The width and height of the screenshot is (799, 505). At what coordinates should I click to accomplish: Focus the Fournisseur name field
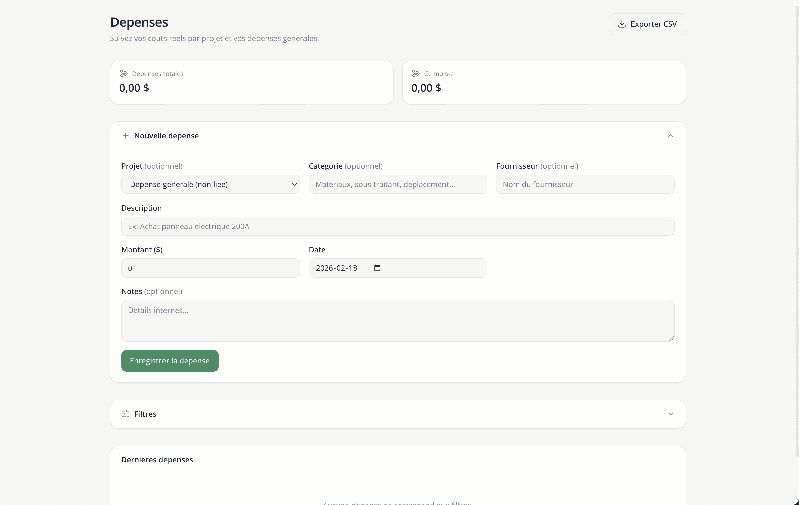(x=585, y=184)
